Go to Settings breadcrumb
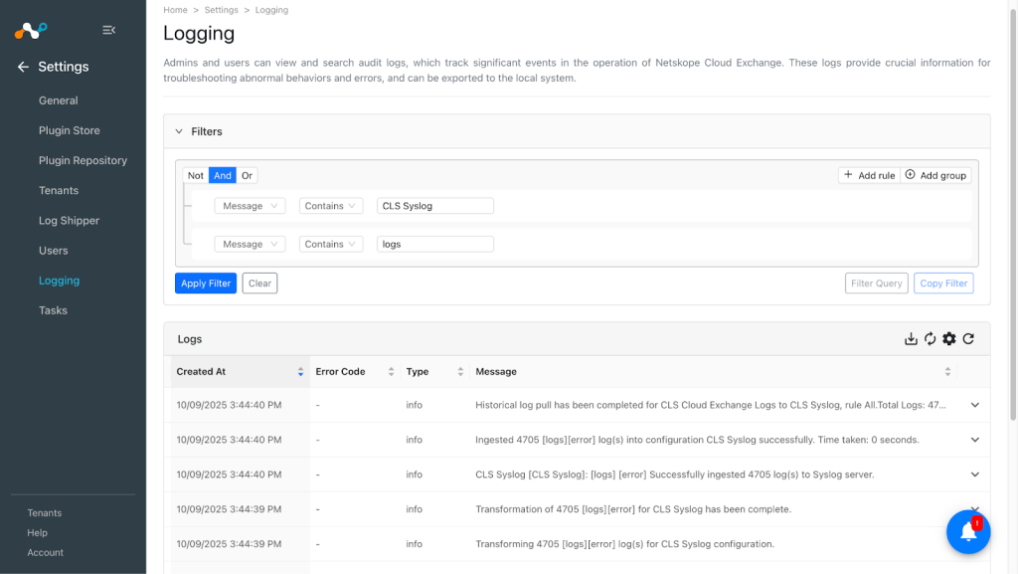 point(222,10)
